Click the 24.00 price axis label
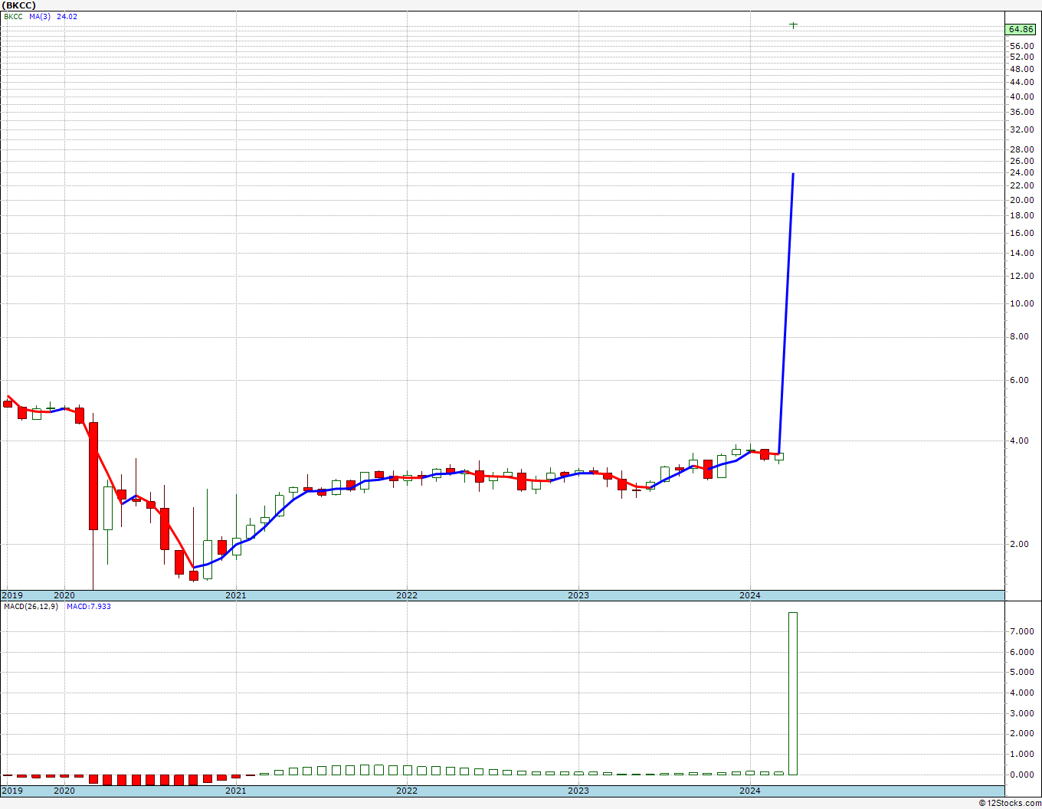This screenshot has height=809, width=1042. (x=1021, y=173)
